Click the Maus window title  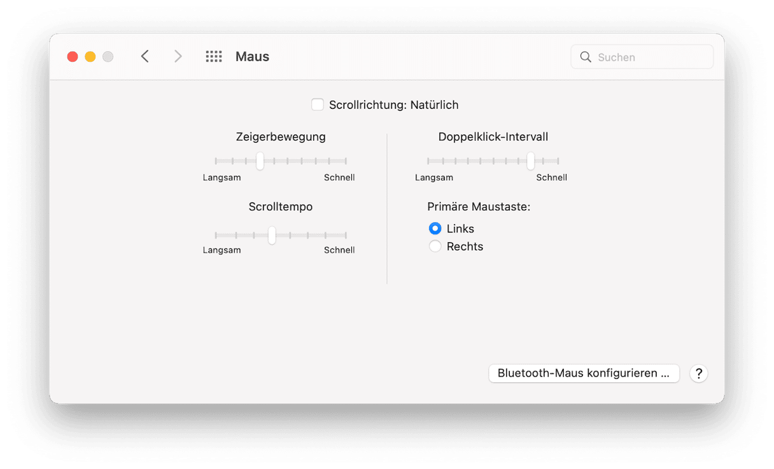click(252, 57)
